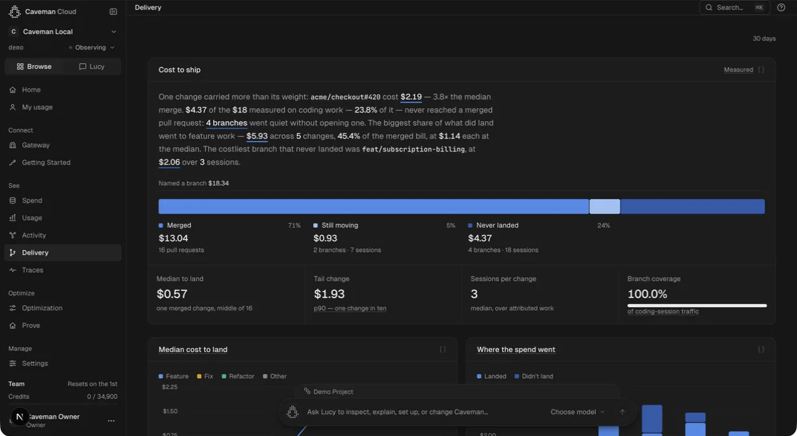The width and height of the screenshot is (797, 436).
Task: Toggle the Refactor legend item
Action: (238, 376)
